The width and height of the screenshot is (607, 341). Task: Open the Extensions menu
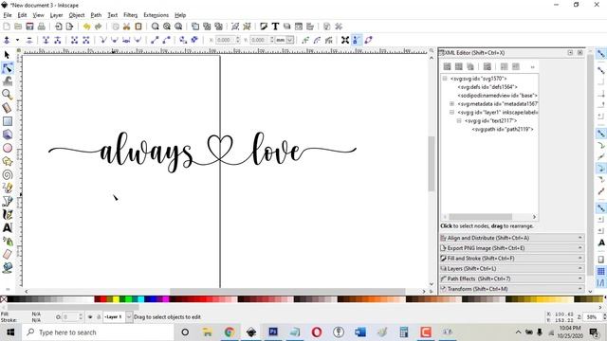coord(156,15)
